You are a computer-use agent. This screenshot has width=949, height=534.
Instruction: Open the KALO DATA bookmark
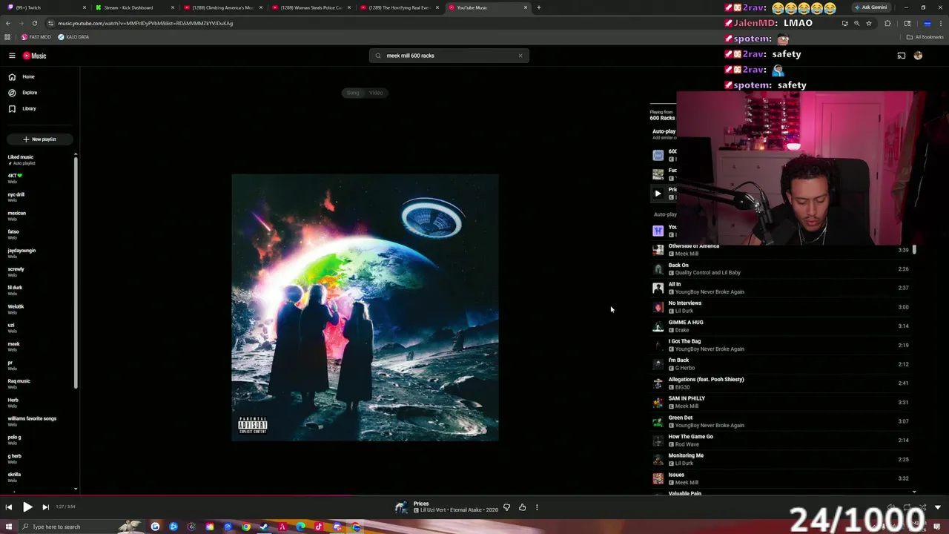click(x=73, y=37)
